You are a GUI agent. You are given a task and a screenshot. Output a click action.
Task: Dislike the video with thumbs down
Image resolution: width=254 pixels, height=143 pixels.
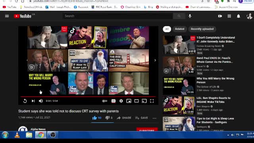coord(109,118)
